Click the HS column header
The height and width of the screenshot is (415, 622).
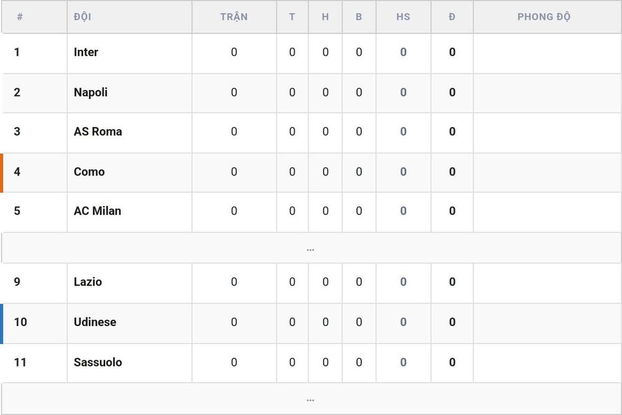[403, 17]
